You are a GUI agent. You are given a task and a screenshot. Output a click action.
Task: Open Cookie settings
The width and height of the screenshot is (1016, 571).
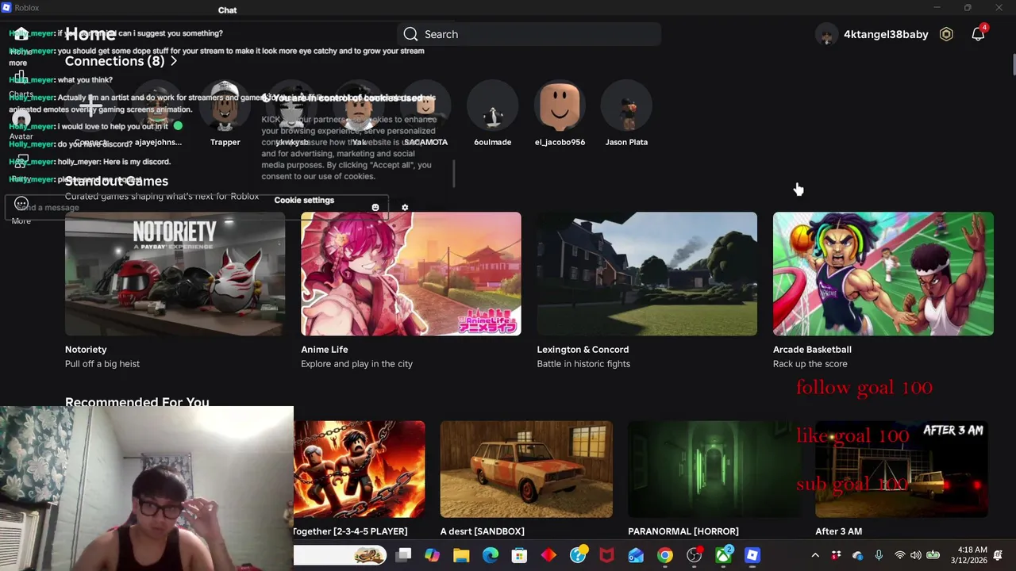tap(304, 200)
